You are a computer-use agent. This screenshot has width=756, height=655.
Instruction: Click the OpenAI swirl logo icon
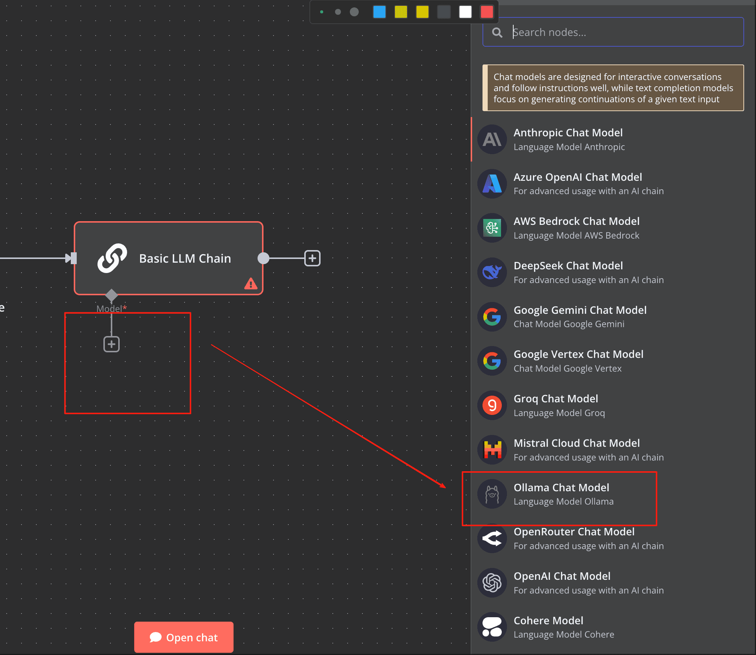[x=492, y=583]
